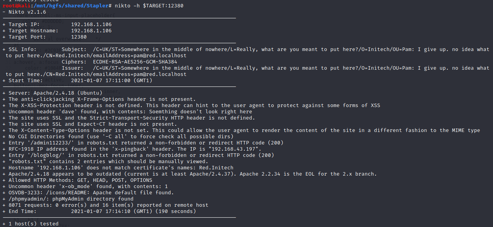Click the Start Time line
Viewport: 493px width, 227px height.
coord(78,81)
